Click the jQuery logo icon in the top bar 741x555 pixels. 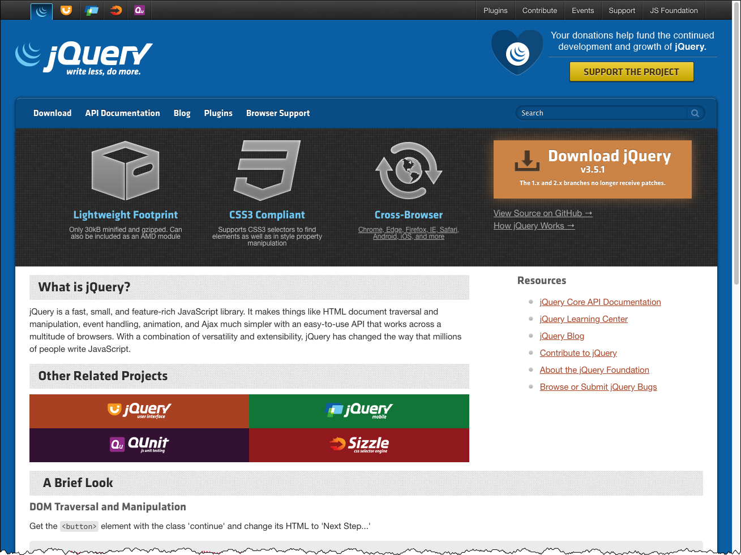(41, 11)
